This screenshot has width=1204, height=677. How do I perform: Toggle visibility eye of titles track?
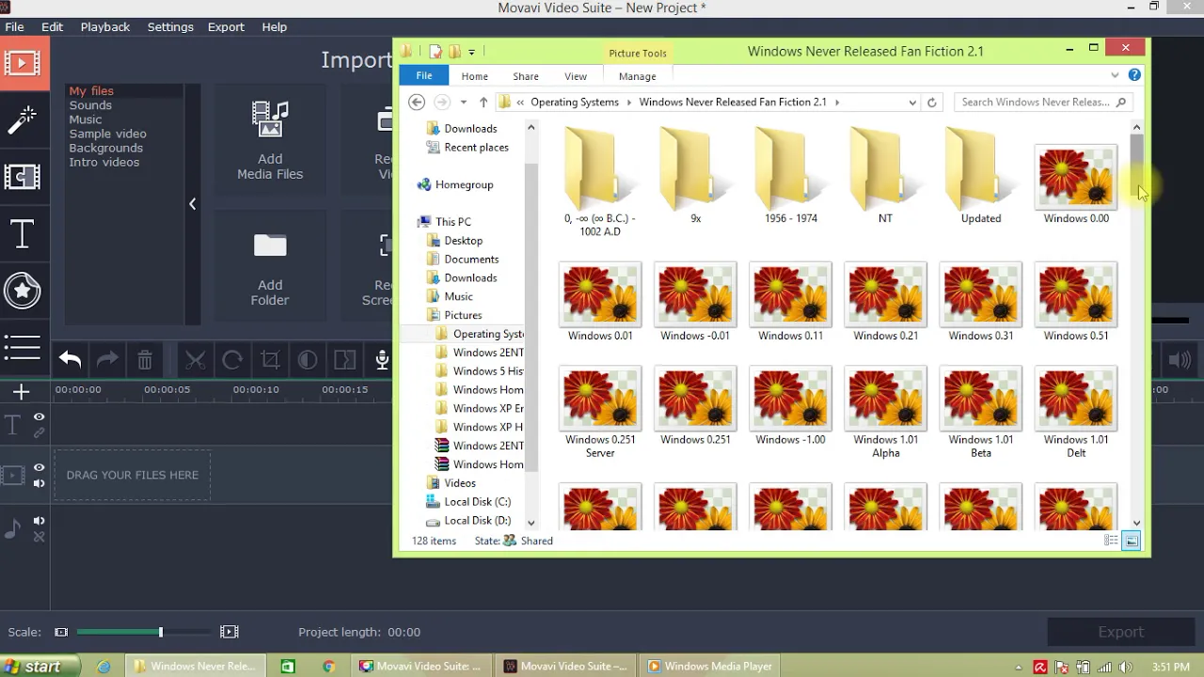40,417
